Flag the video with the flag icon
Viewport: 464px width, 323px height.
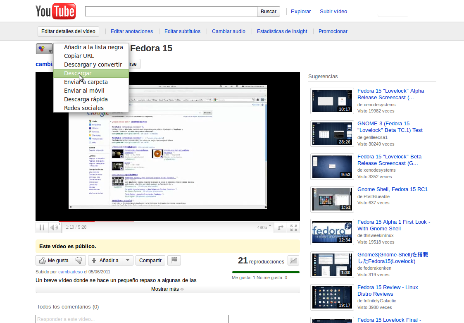pyautogui.click(x=174, y=261)
